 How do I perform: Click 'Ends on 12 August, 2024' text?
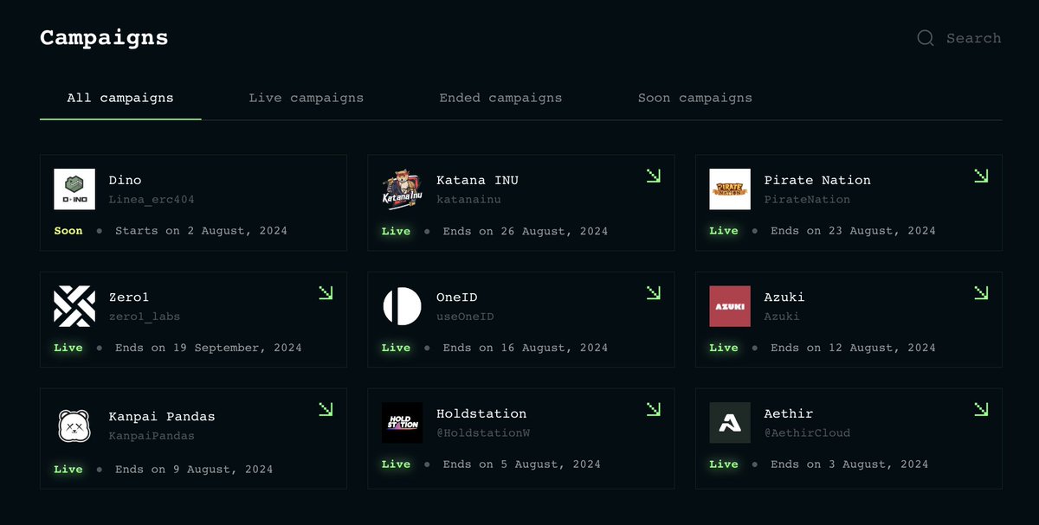tap(853, 348)
